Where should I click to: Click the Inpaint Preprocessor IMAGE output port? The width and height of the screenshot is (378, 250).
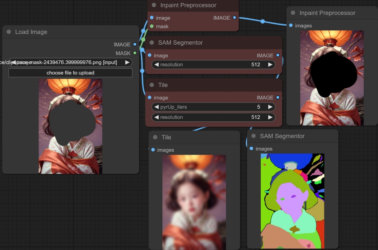coord(235,18)
